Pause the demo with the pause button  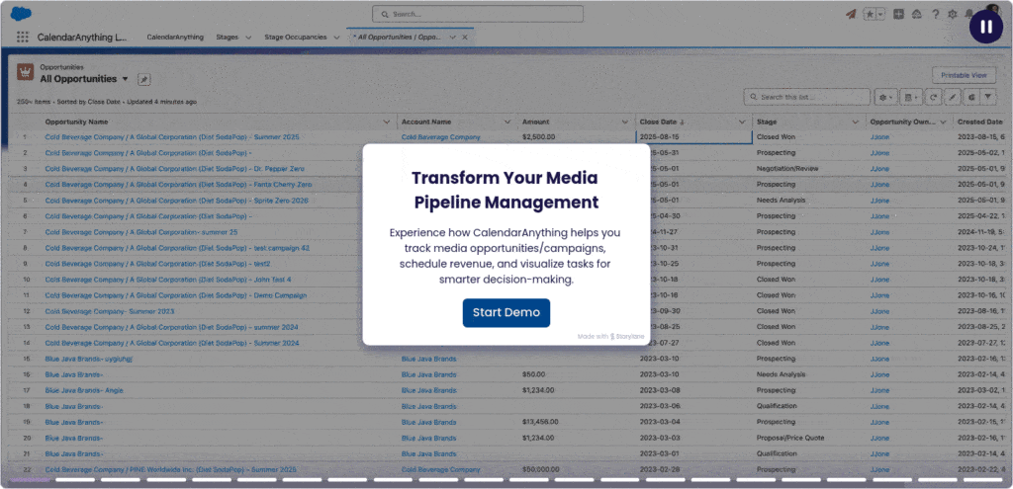(985, 28)
